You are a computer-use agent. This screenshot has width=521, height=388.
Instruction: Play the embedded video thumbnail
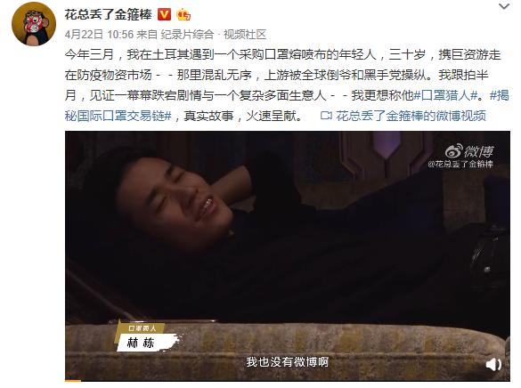(288, 256)
